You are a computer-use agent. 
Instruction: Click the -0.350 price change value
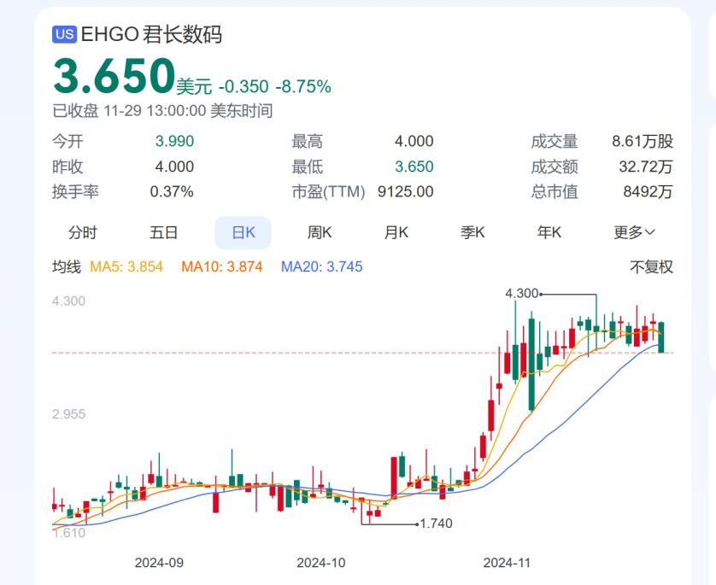click(x=244, y=86)
